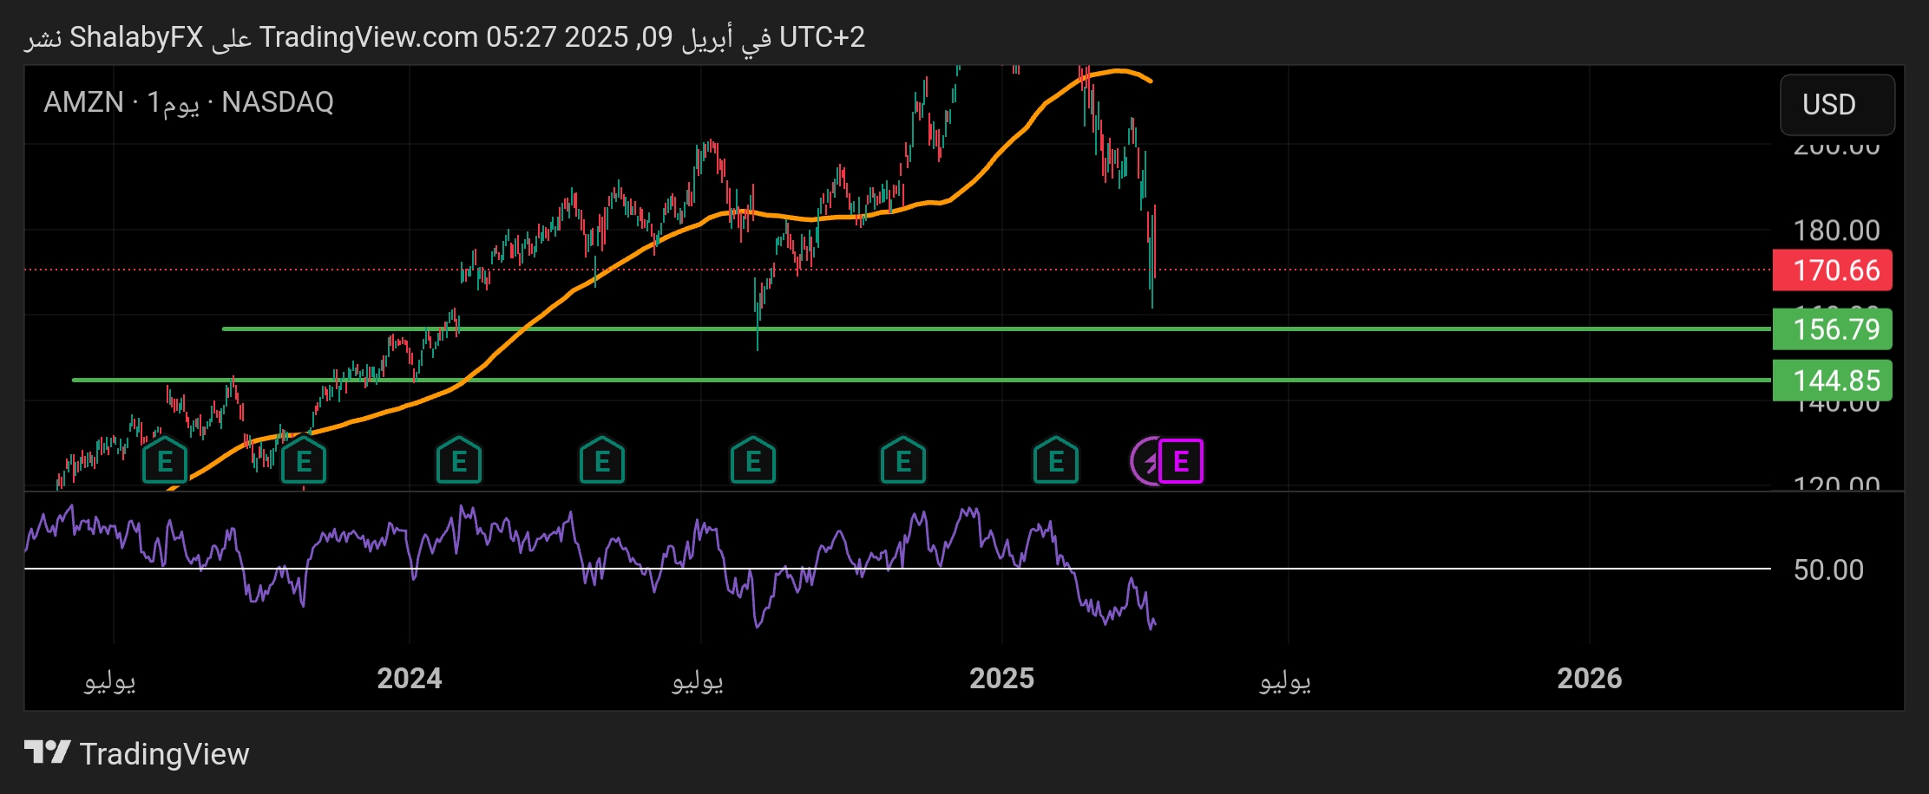The height and width of the screenshot is (794, 1929).
Task: Click the UTC+2 timezone text
Action: (x=822, y=37)
